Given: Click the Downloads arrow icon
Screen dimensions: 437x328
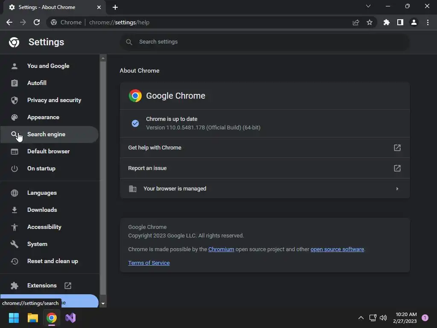Looking at the screenshot, I should (x=15, y=210).
